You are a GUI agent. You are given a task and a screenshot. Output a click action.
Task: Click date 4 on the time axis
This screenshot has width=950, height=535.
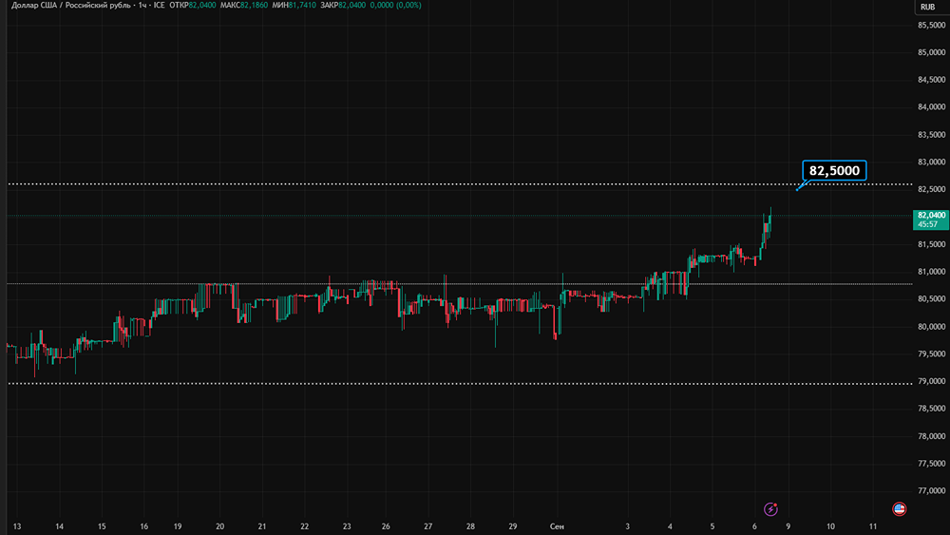coord(670,526)
